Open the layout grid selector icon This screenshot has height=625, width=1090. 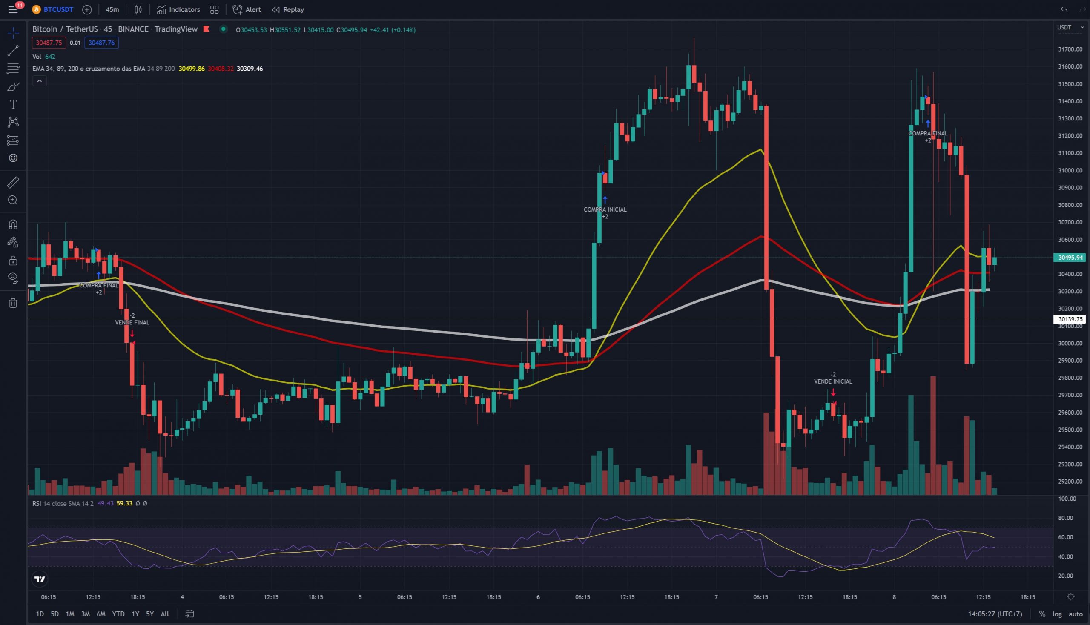(214, 9)
